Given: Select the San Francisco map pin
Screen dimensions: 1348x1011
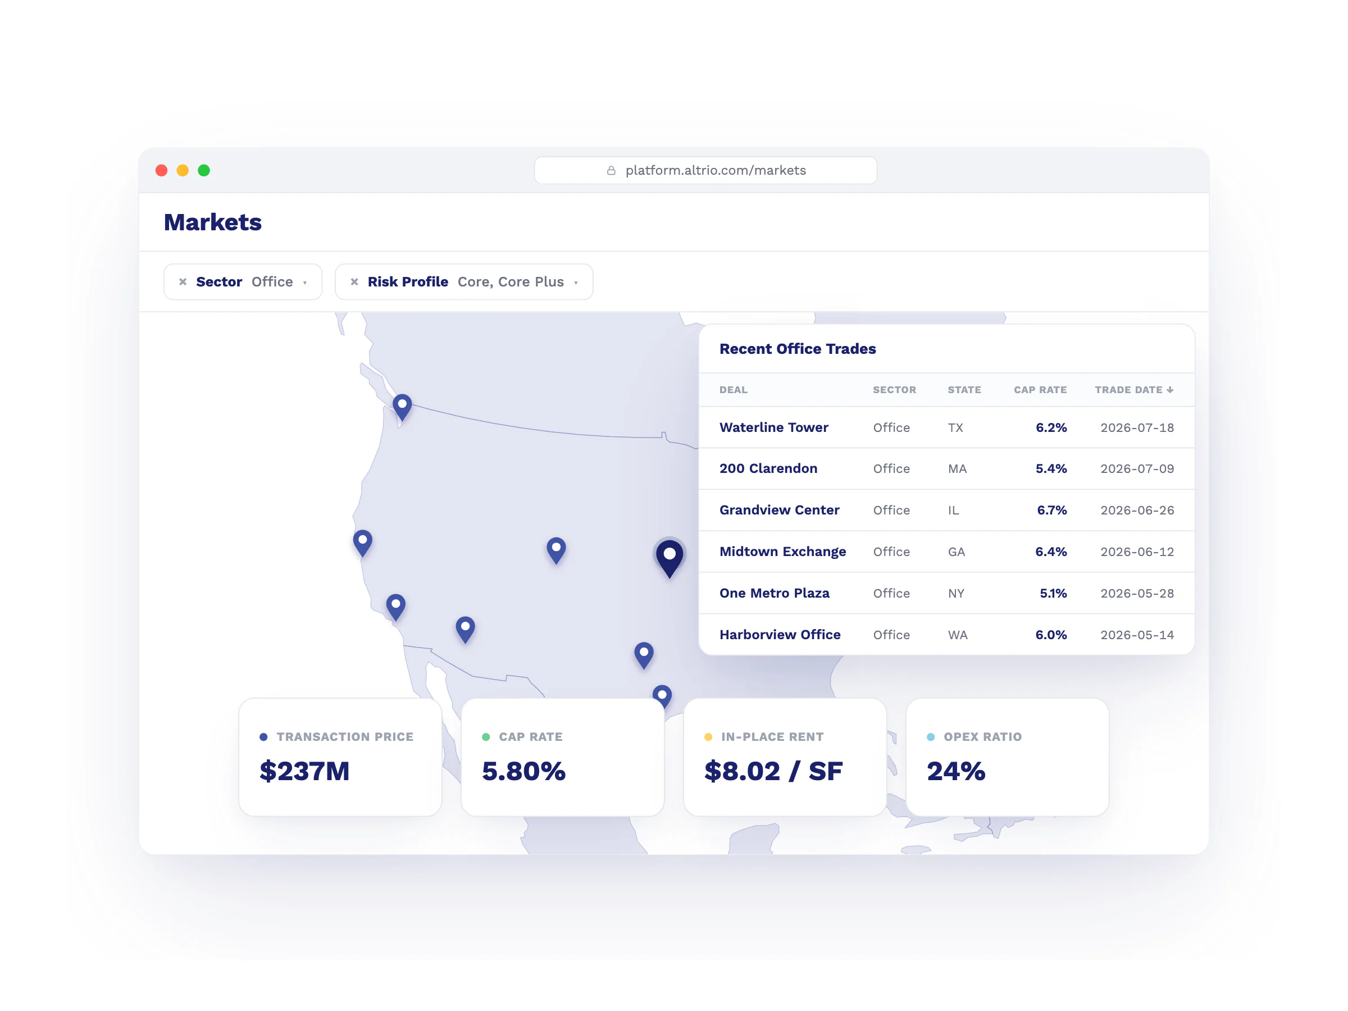Looking at the screenshot, I should 363,543.
